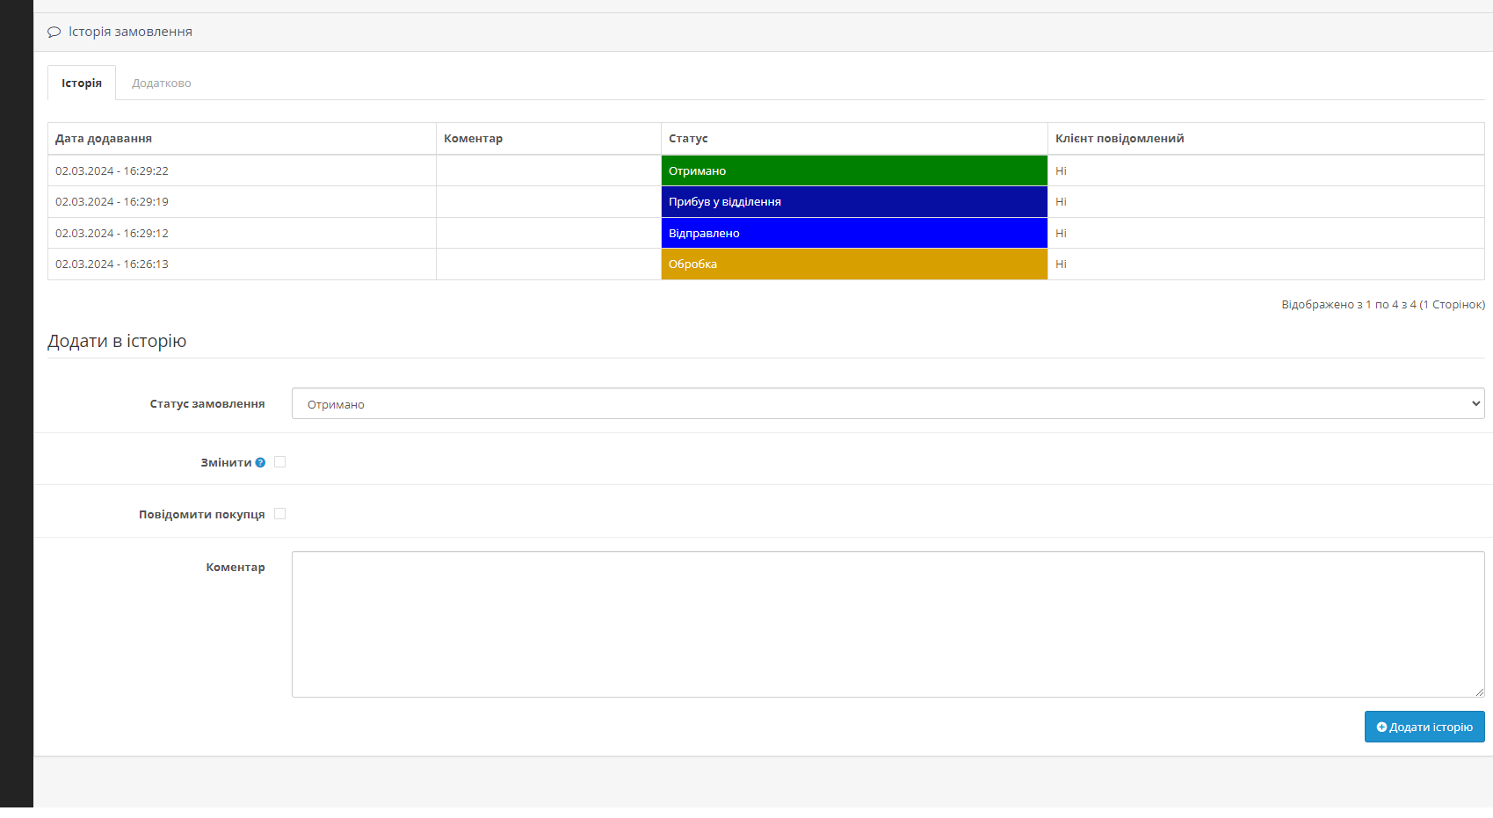Click the Статус column header
Screen dimensions: 1493x818
click(x=688, y=139)
